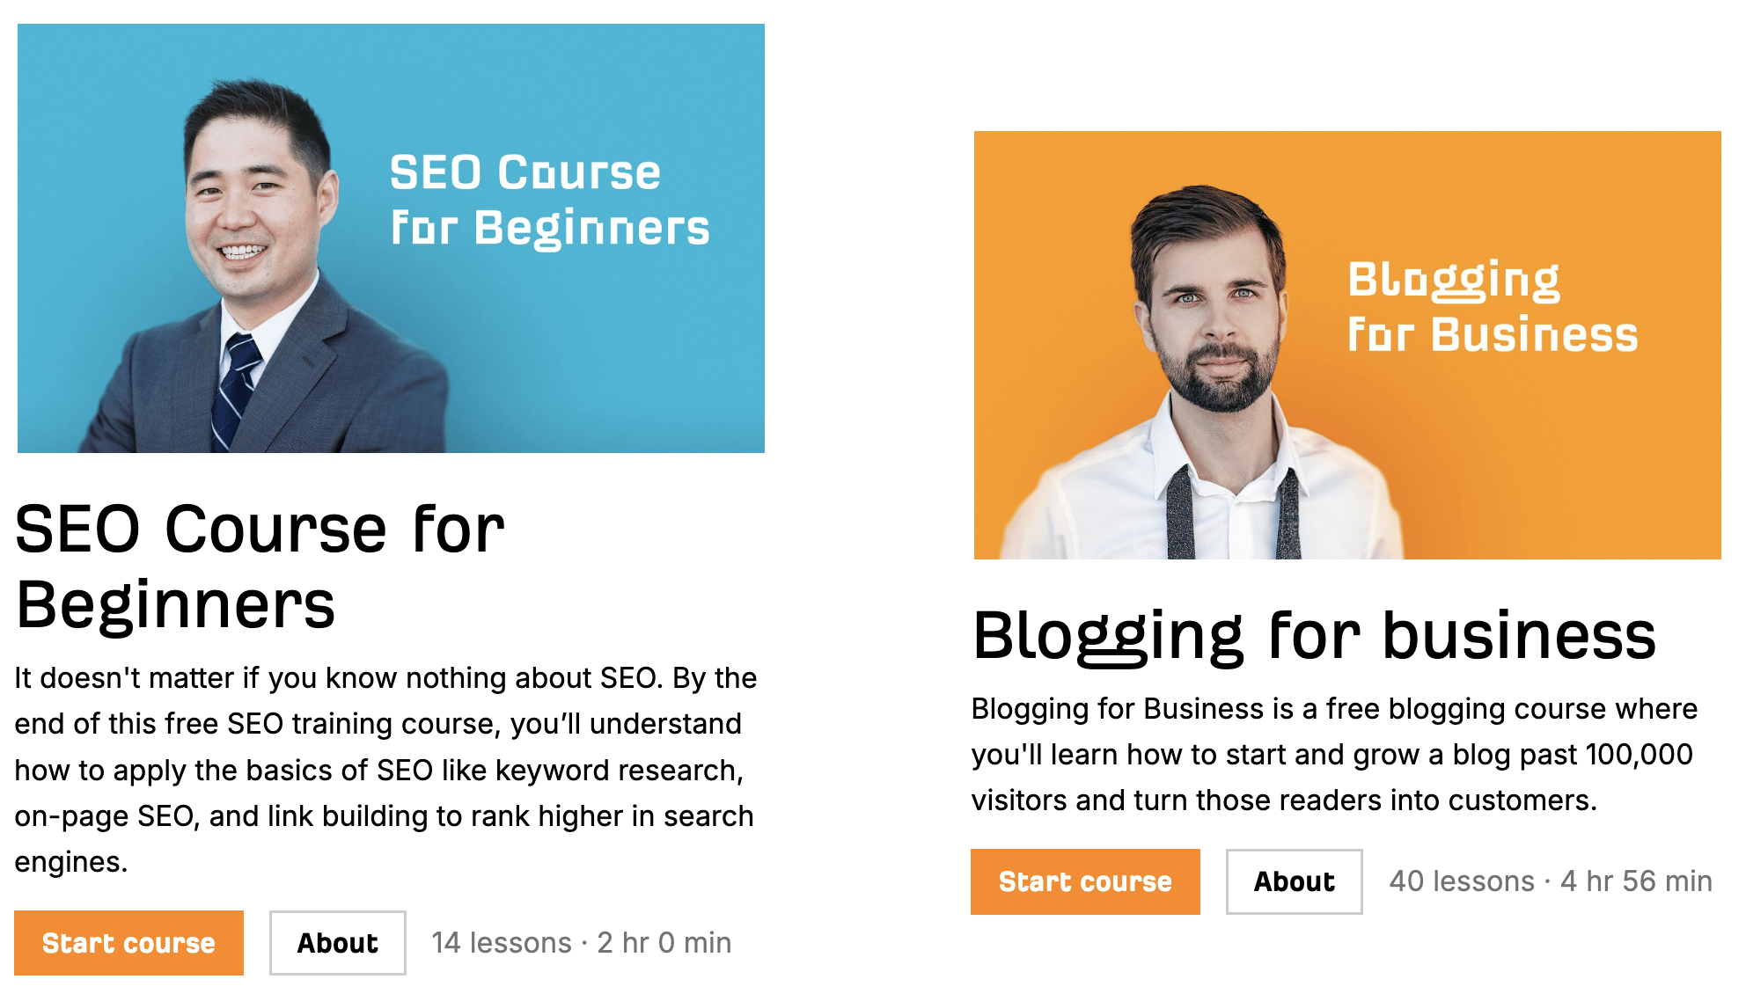Click the white 'SEO Course for Beginners' banner text

tap(547, 200)
